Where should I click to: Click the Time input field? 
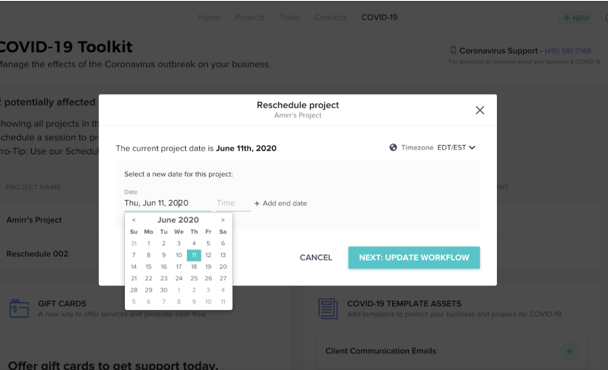pos(234,203)
